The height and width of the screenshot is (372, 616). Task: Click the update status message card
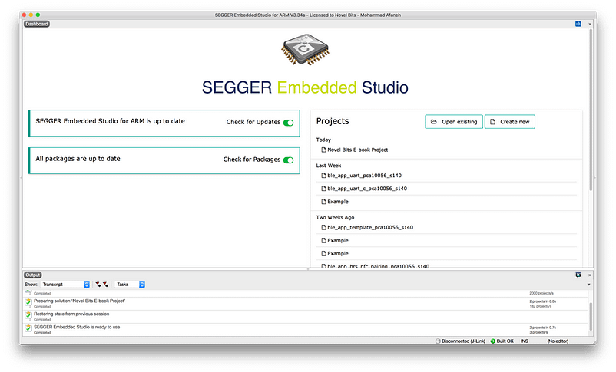[164, 123]
